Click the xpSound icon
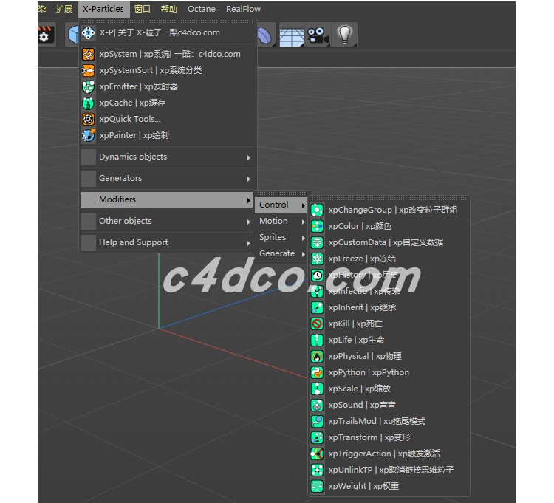 pos(317,405)
